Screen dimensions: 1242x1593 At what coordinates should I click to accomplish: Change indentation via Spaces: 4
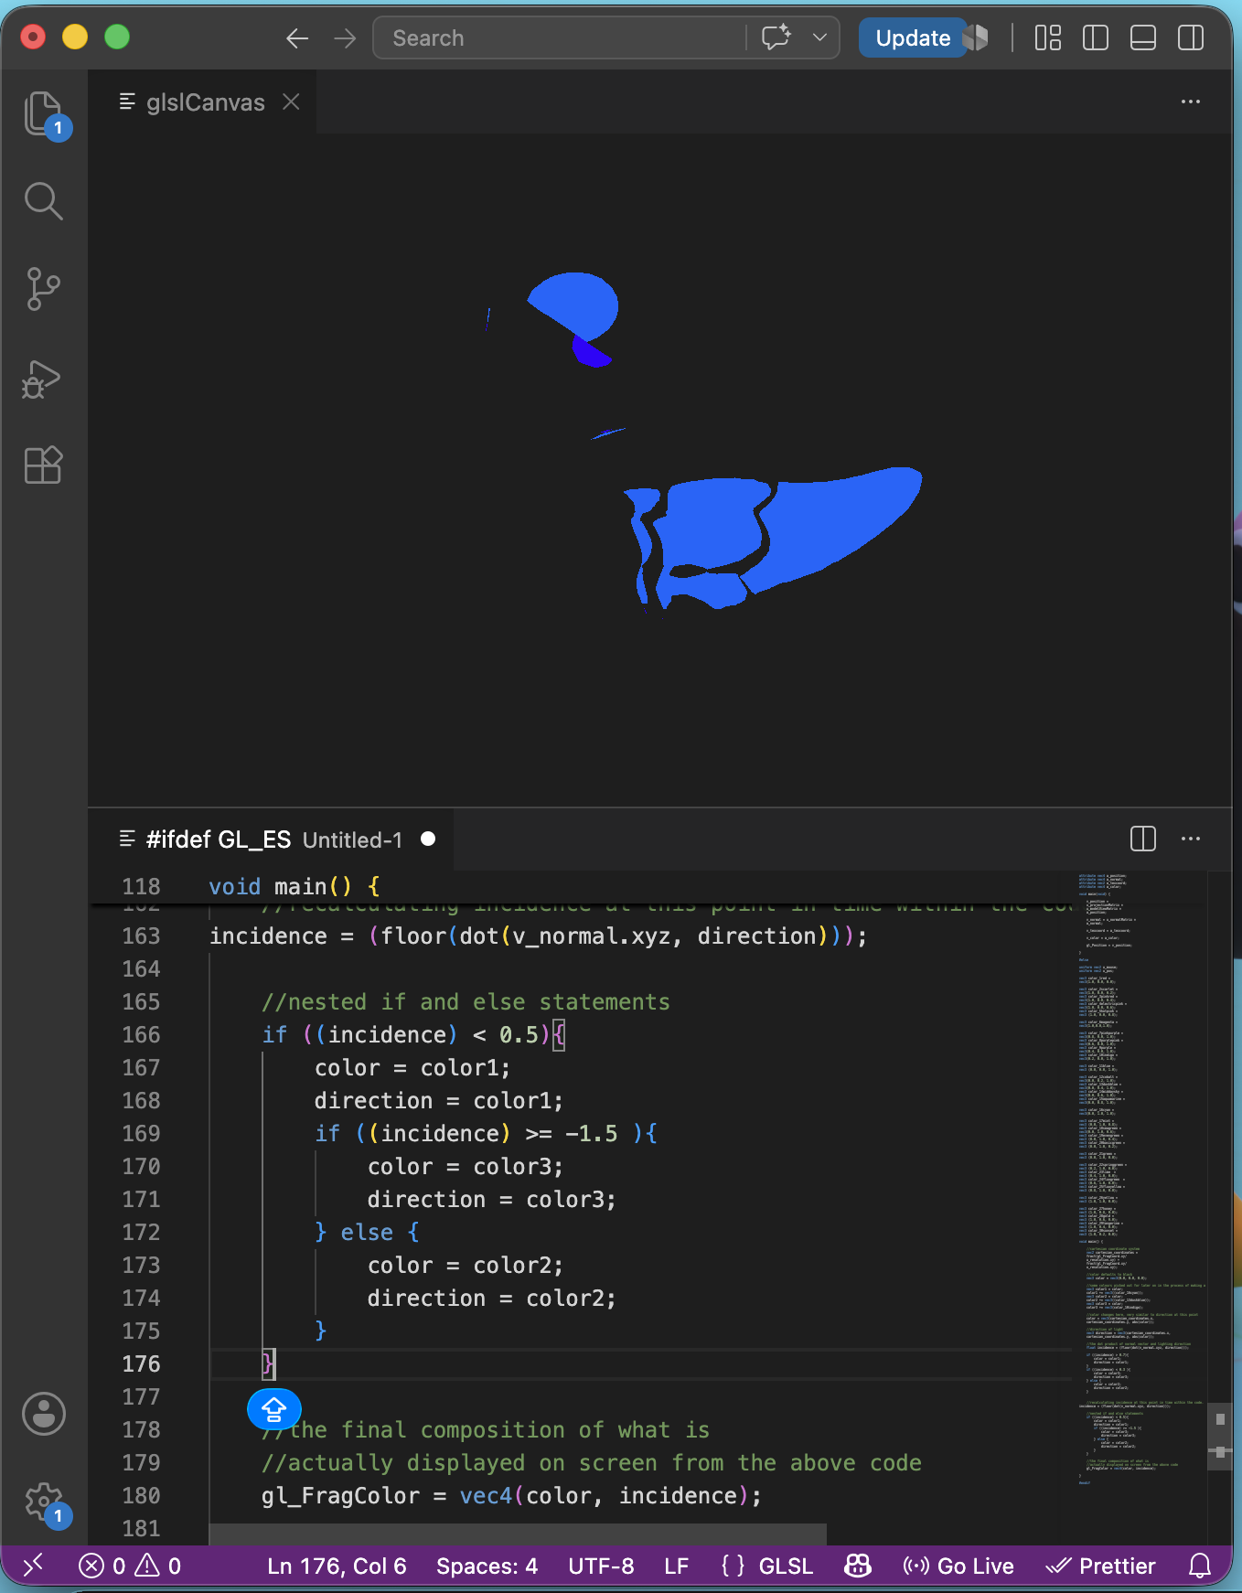(x=487, y=1566)
